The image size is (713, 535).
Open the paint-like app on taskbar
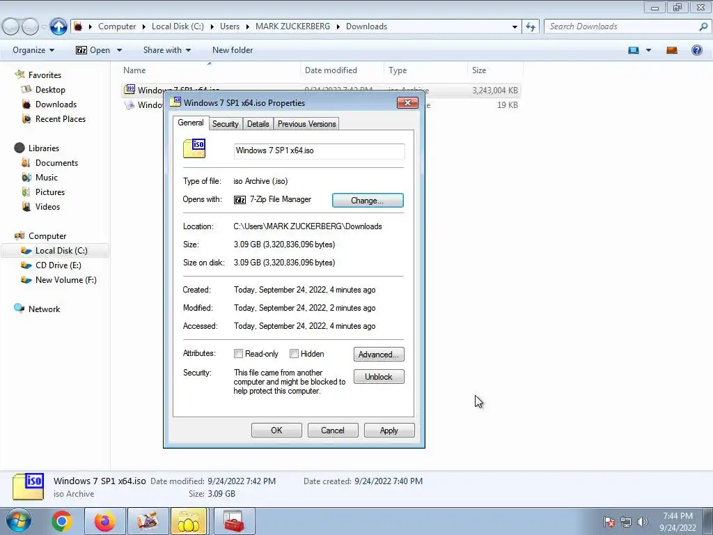(x=148, y=521)
